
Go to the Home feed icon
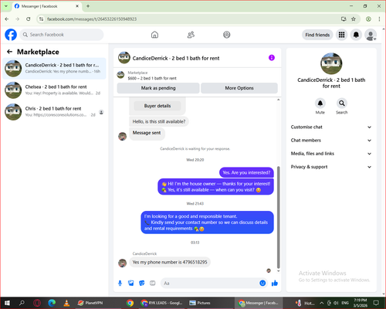click(x=154, y=35)
